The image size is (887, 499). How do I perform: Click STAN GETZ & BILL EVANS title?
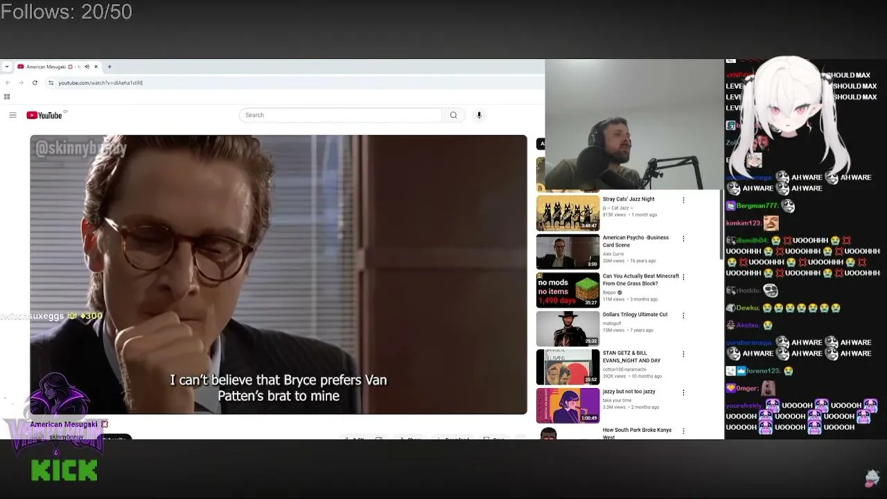tap(631, 357)
